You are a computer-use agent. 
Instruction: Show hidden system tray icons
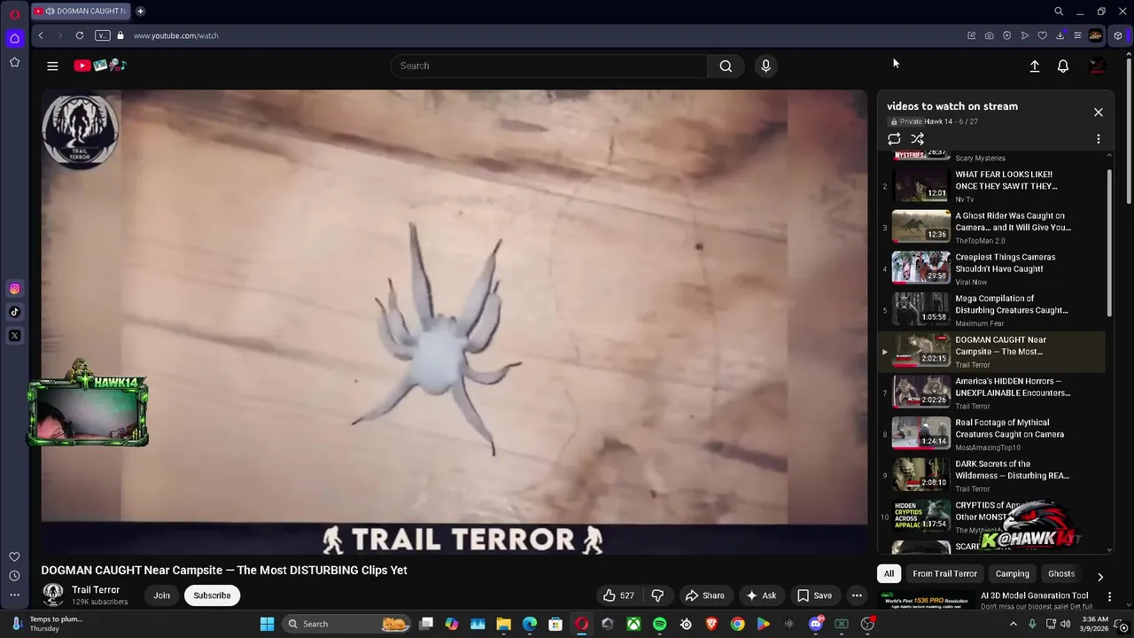(x=1014, y=624)
